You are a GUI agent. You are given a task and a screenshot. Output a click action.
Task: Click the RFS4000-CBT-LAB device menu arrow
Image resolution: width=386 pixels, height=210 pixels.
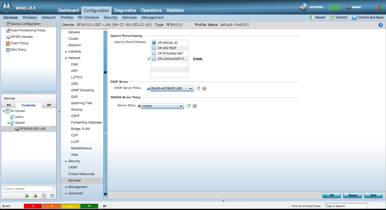point(48,129)
